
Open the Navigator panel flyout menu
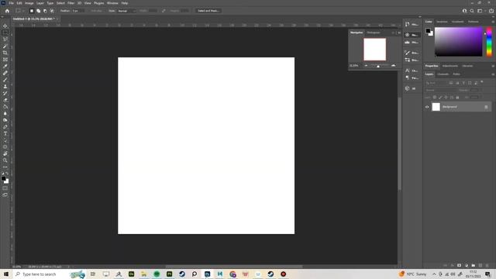(399, 33)
